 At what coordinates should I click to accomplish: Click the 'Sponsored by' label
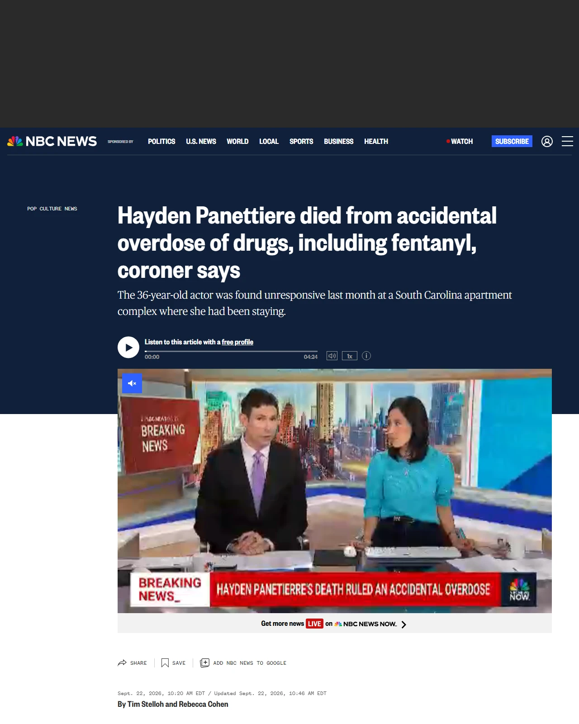(x=120, y=142)
